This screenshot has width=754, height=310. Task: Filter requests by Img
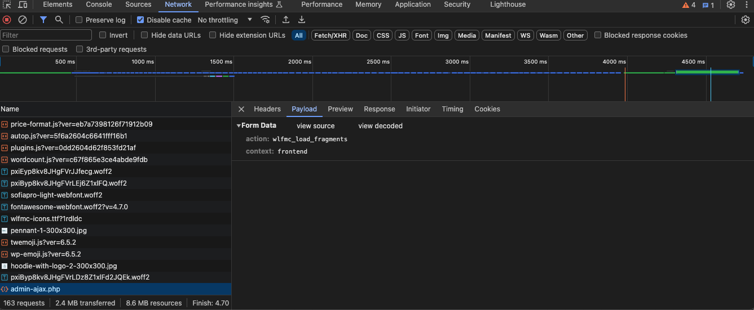click(443, 35)
